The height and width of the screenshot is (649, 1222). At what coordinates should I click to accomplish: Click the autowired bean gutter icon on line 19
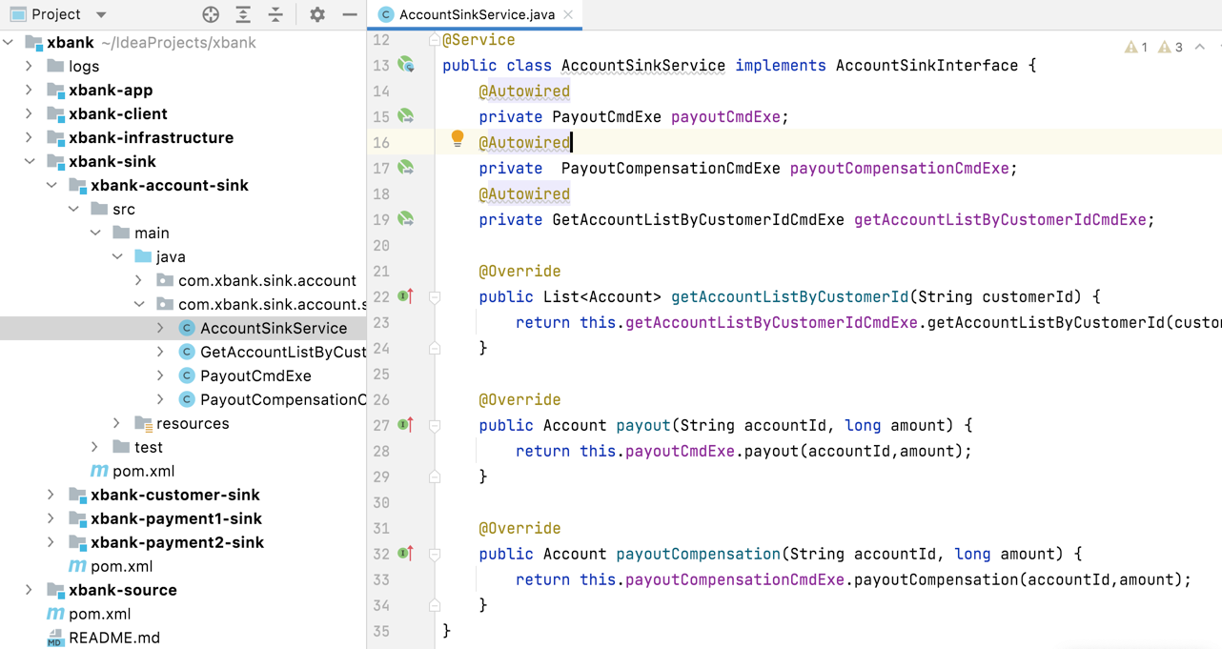tap(406, 219)
